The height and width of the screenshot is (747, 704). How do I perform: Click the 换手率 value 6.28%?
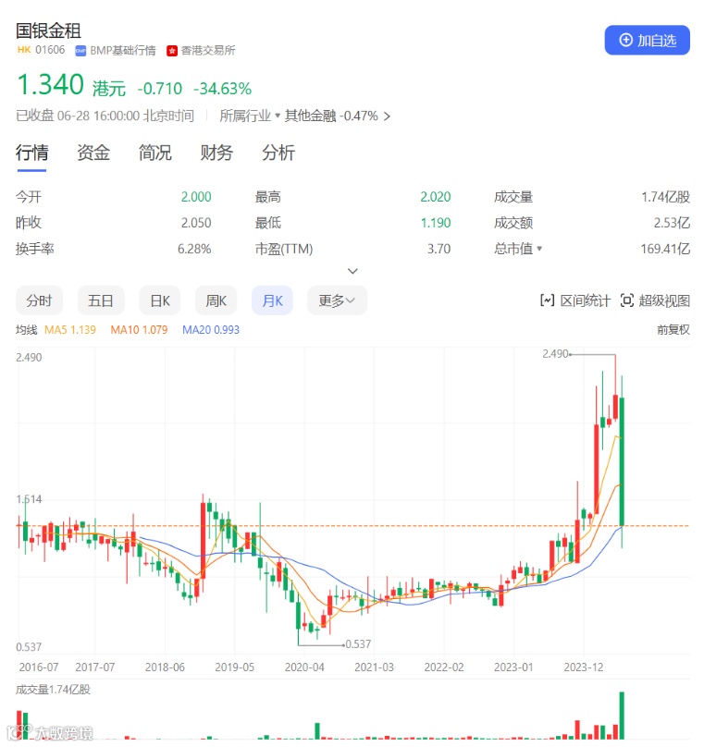click(x=194, y=249)
